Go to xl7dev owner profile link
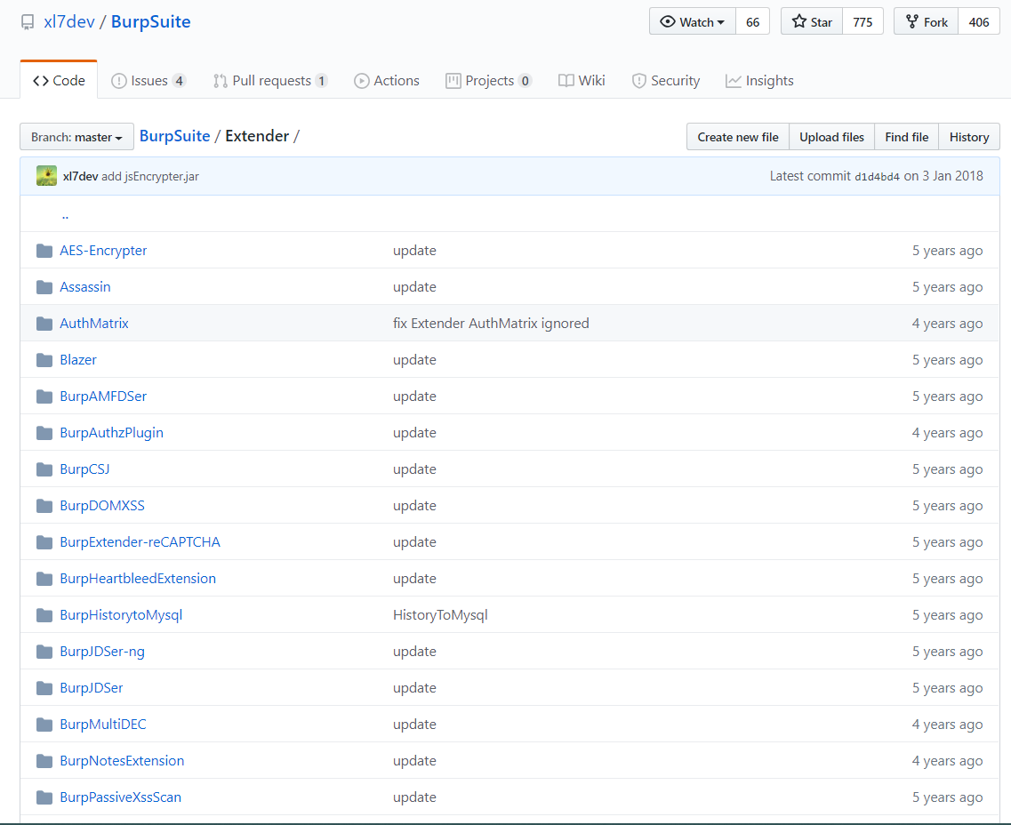The height and width of the screenshot is (825, 1011). 69,22
